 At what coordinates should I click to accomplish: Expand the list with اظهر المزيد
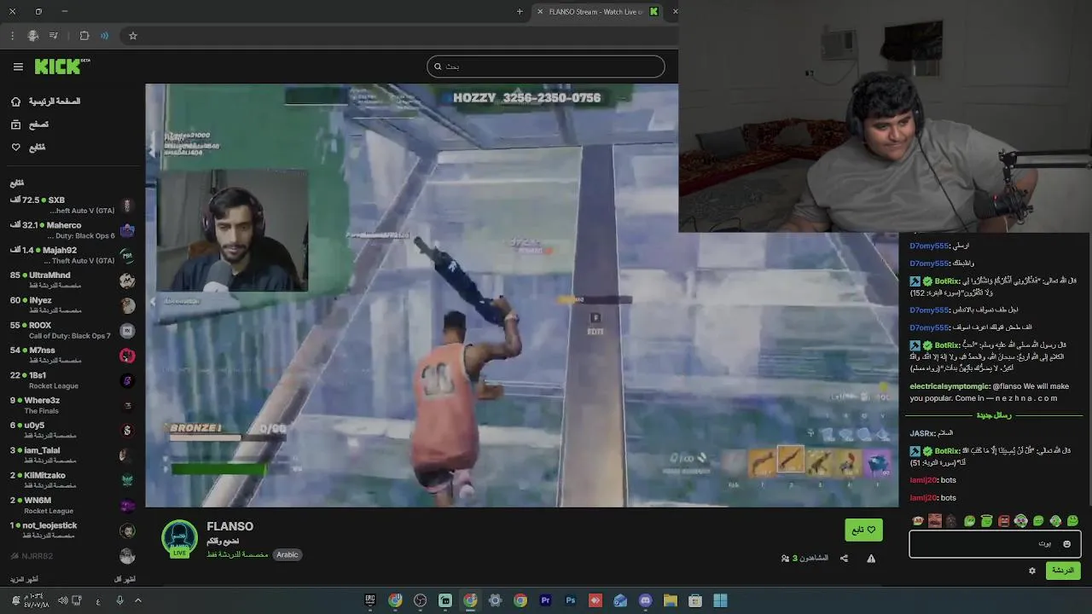click(24, 579)
